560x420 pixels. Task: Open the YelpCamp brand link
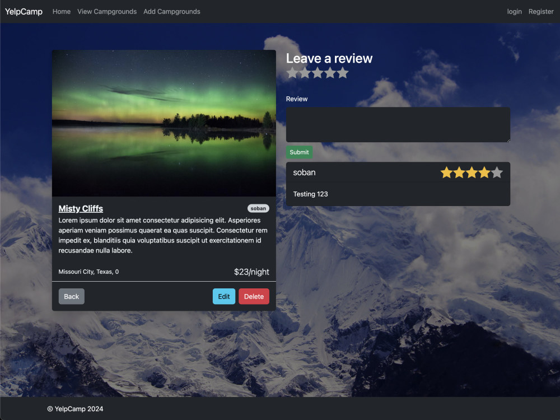24,11
